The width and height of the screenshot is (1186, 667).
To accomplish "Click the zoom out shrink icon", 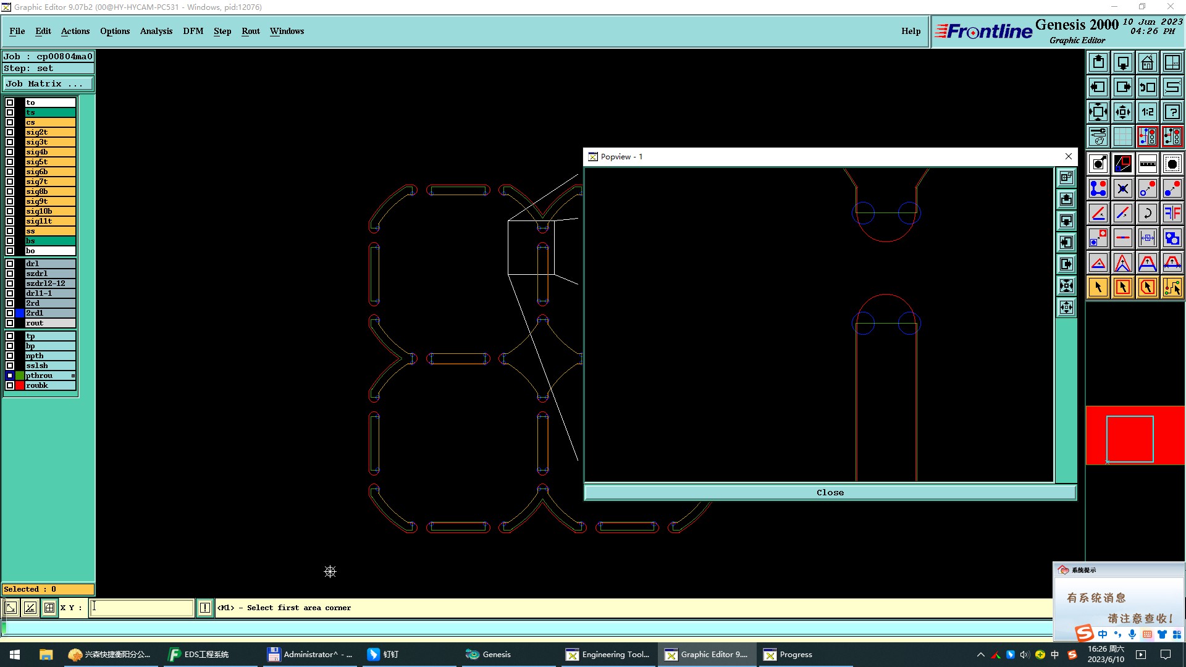I will 1123,112.
